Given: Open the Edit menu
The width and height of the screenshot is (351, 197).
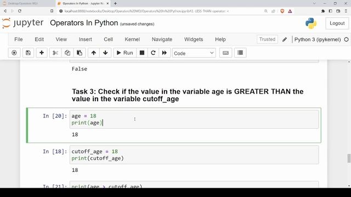Looking at the screenshot, I should click(x=39, y=39).
